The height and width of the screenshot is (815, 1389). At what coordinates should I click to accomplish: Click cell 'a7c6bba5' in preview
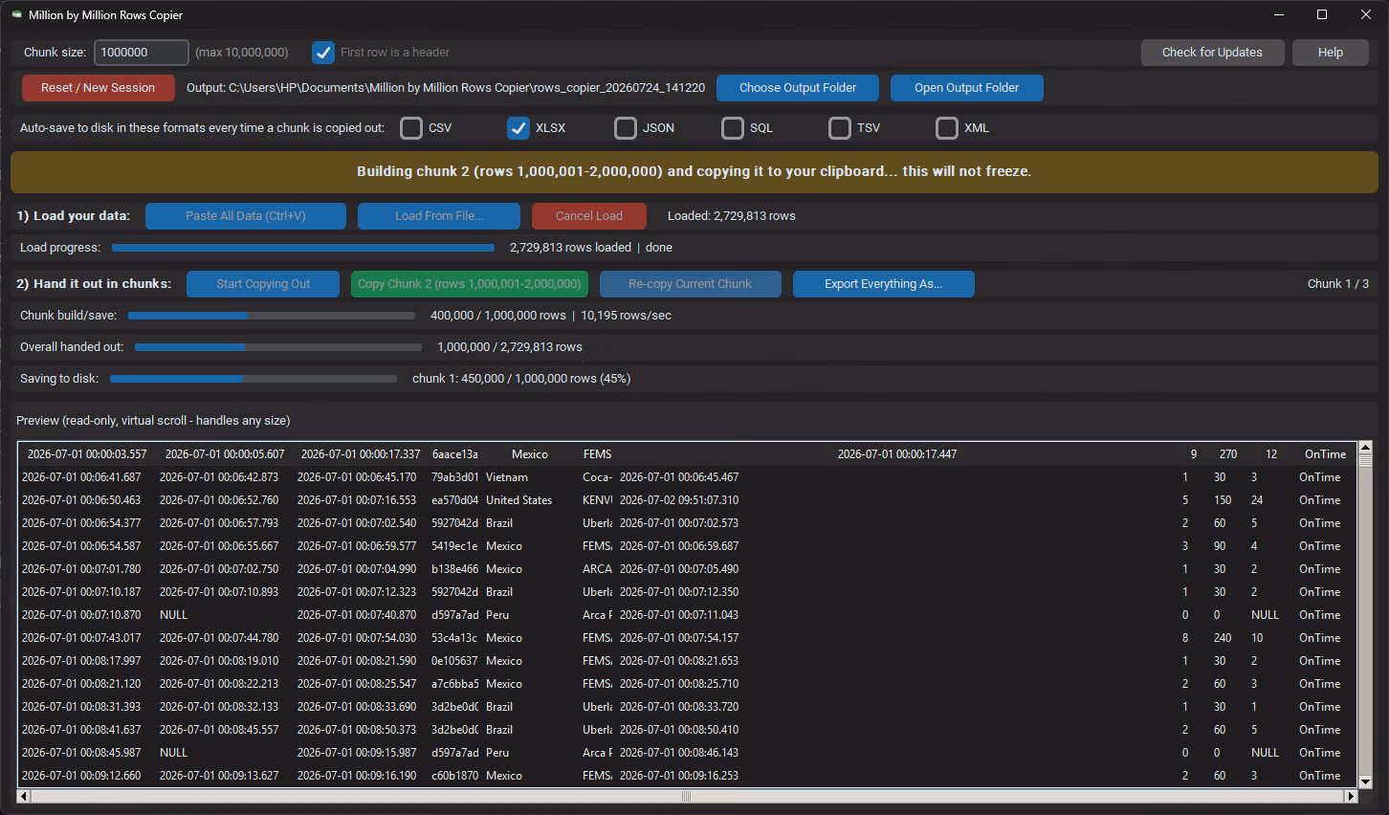click(455, 684)
